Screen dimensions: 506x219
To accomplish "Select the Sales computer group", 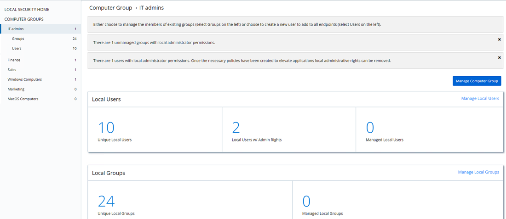I will coord(12,70).
